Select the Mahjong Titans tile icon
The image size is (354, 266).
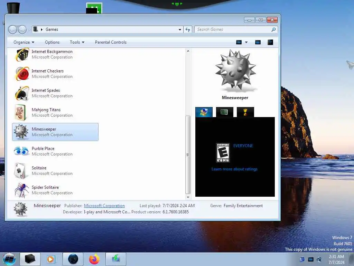[20, 113]
